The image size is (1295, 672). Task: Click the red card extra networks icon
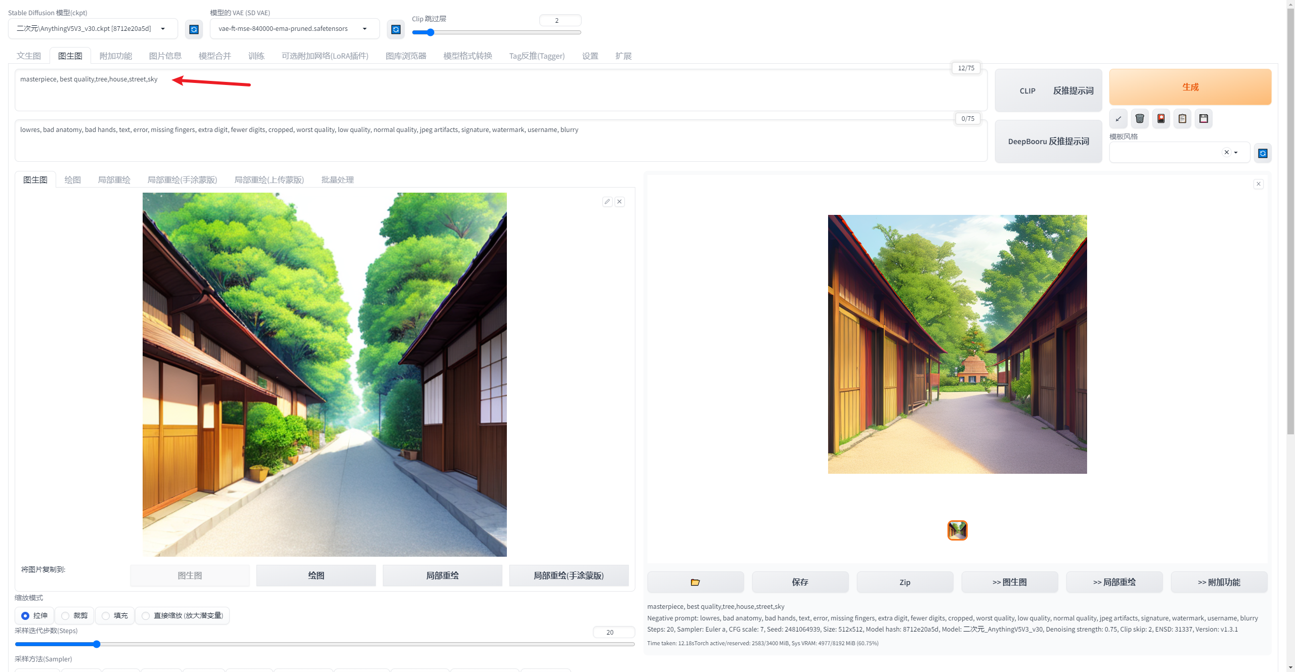1161,119
